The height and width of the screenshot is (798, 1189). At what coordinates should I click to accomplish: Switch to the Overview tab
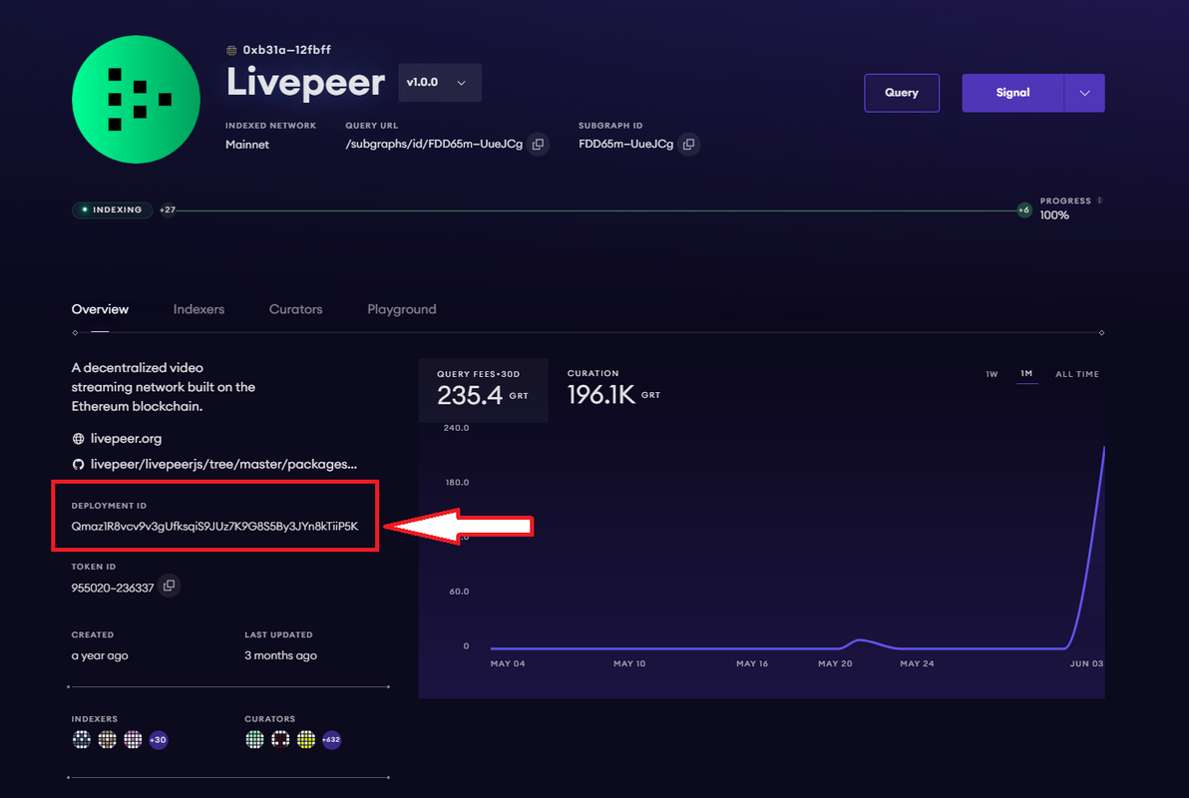pyautogui.click(x=100, y=309)
